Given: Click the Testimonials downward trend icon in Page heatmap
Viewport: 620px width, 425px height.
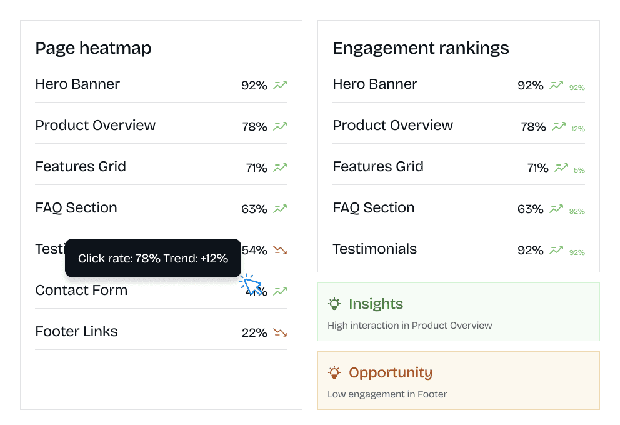Looking at the screenshot, I should [x=280, y=250].
